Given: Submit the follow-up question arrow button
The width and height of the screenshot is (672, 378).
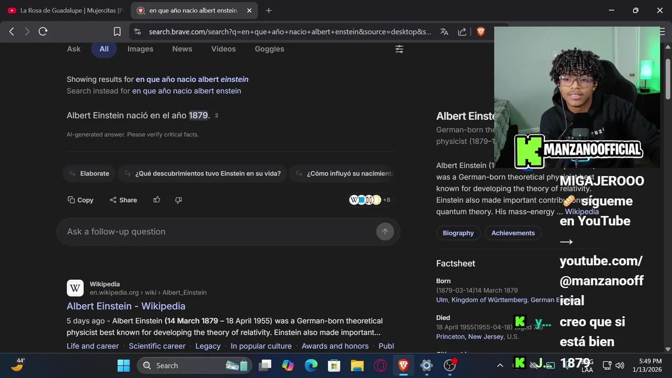Looking at the screenshot, I should (x=385, y=232).
